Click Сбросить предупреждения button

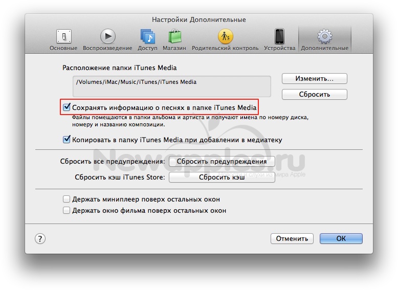point(222,161)
